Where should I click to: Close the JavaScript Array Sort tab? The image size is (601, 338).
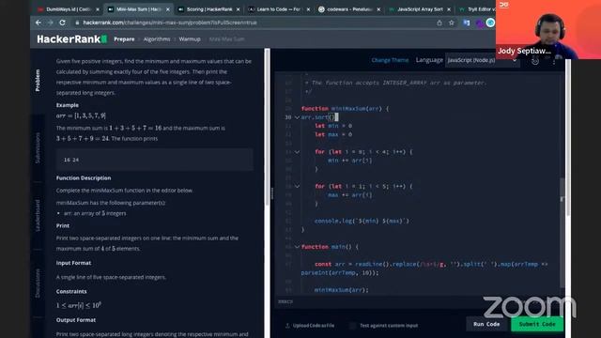[449, 9]
